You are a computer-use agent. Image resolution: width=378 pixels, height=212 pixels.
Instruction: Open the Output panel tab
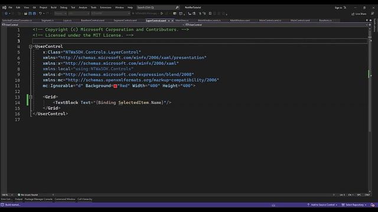point(18,199)
